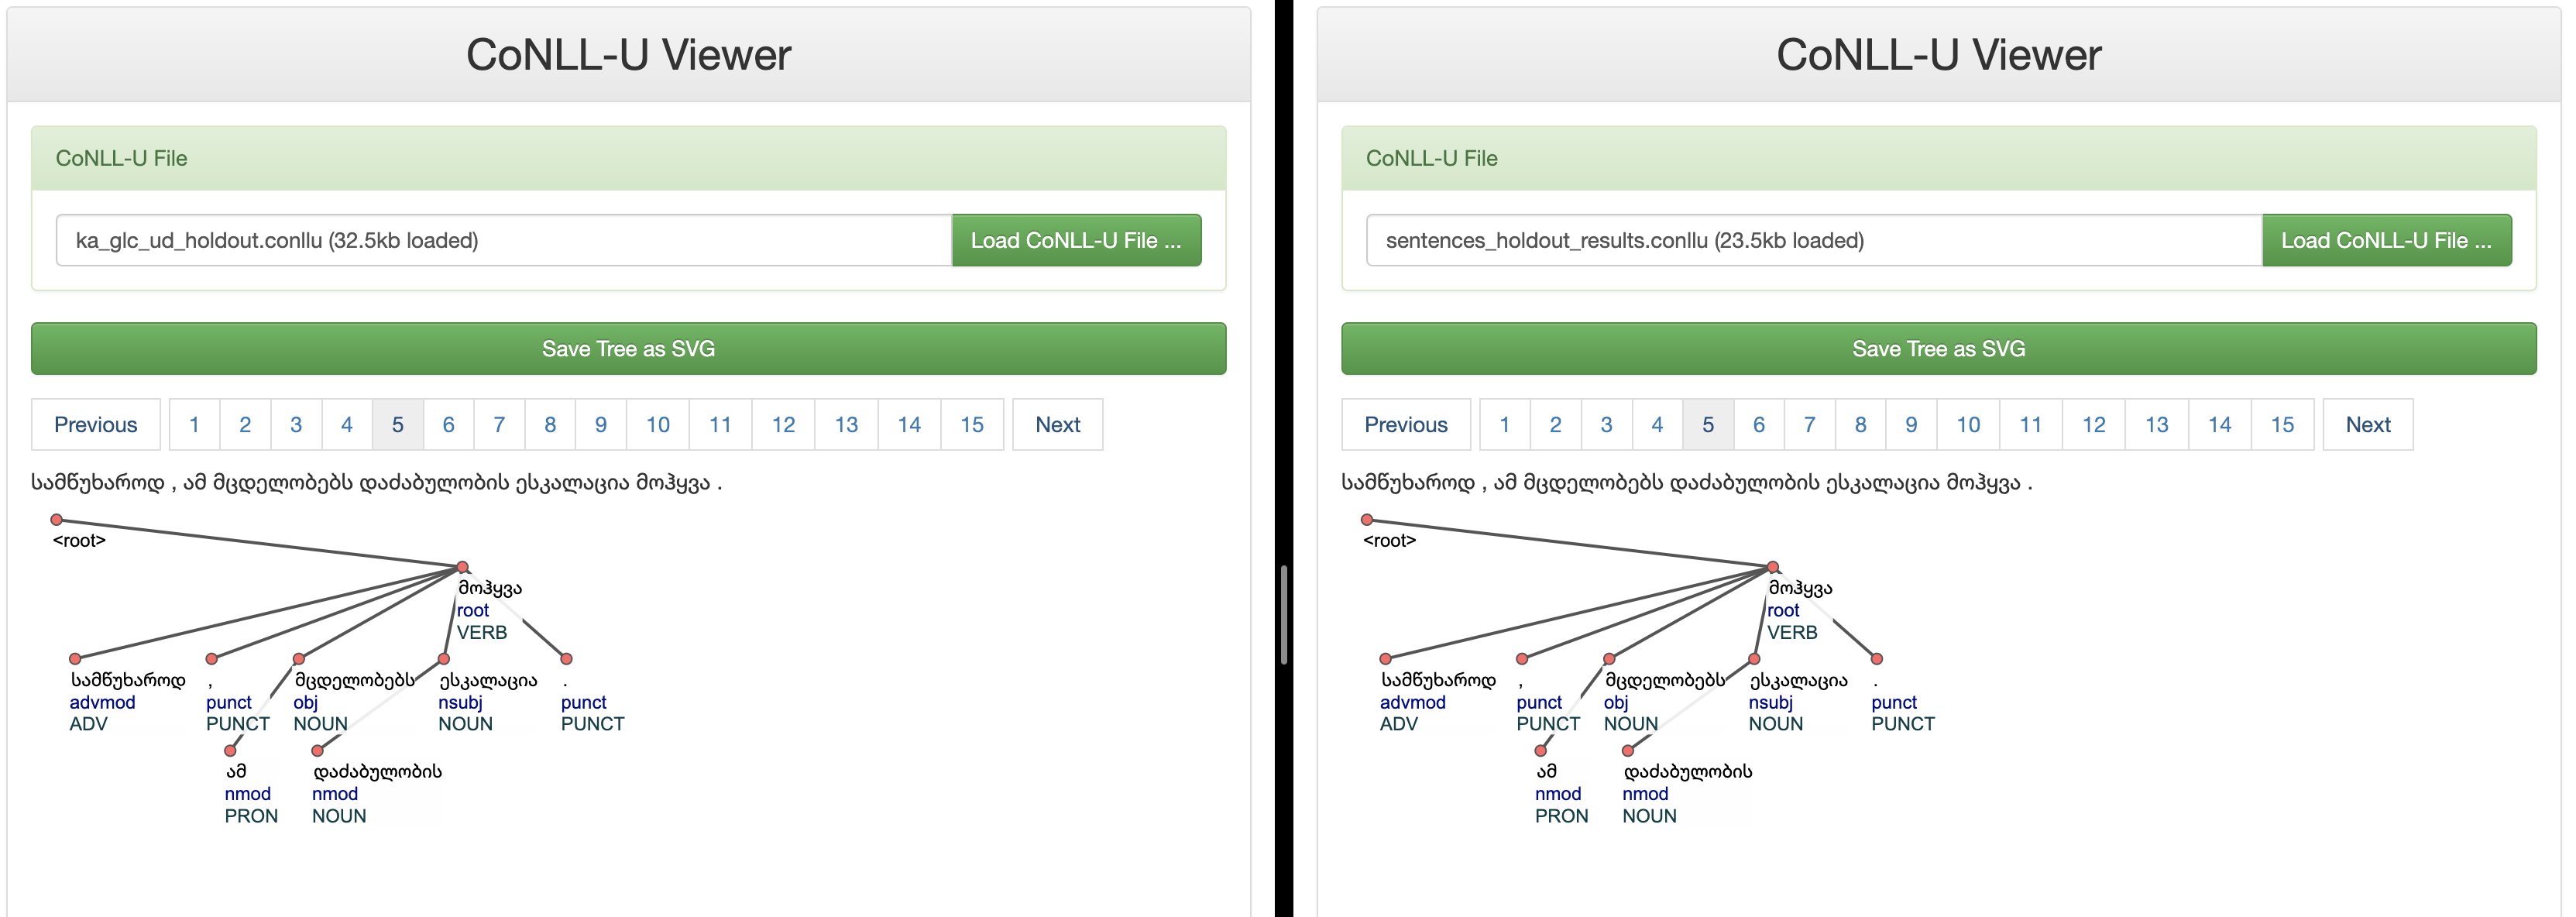The width and height of the screenshot is (2576, 917).
Task: Click the მოჰყვა verb node in right tree
Action: point(1773,567)
